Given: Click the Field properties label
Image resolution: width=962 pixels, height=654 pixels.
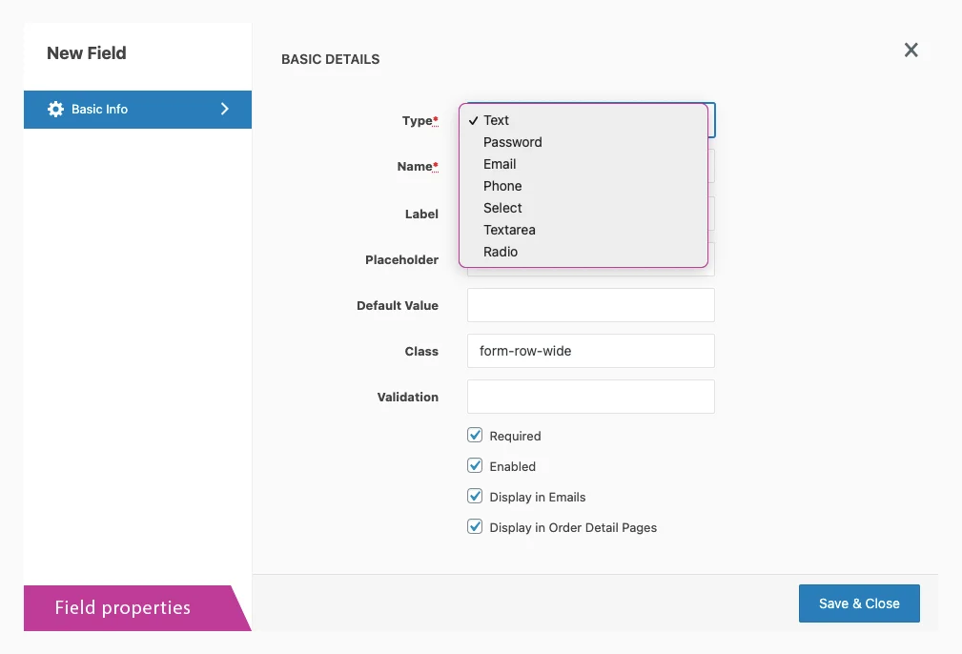Looking at the screenshot, I should point(123,607).
